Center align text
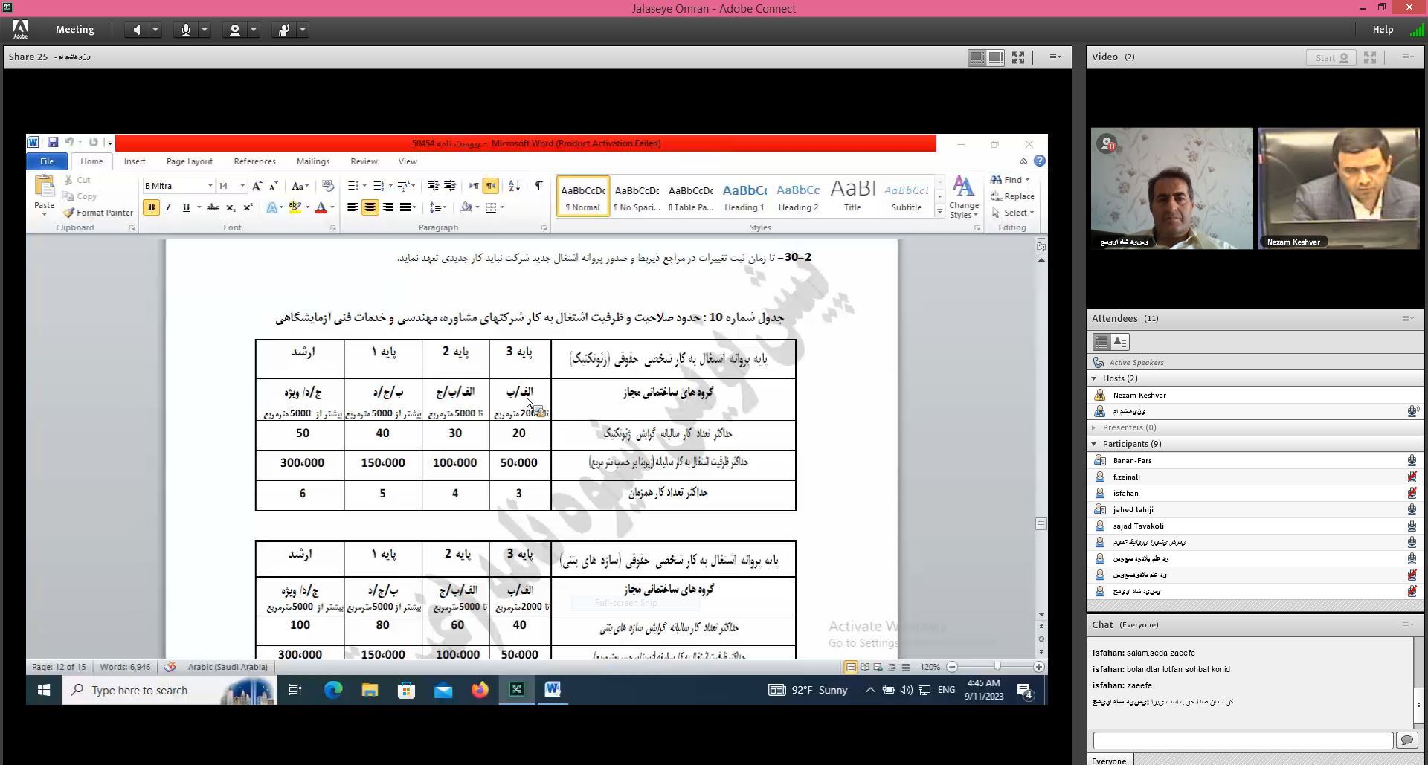The width and height of the screenshot is (1428, 765). (x=370, y=207)
